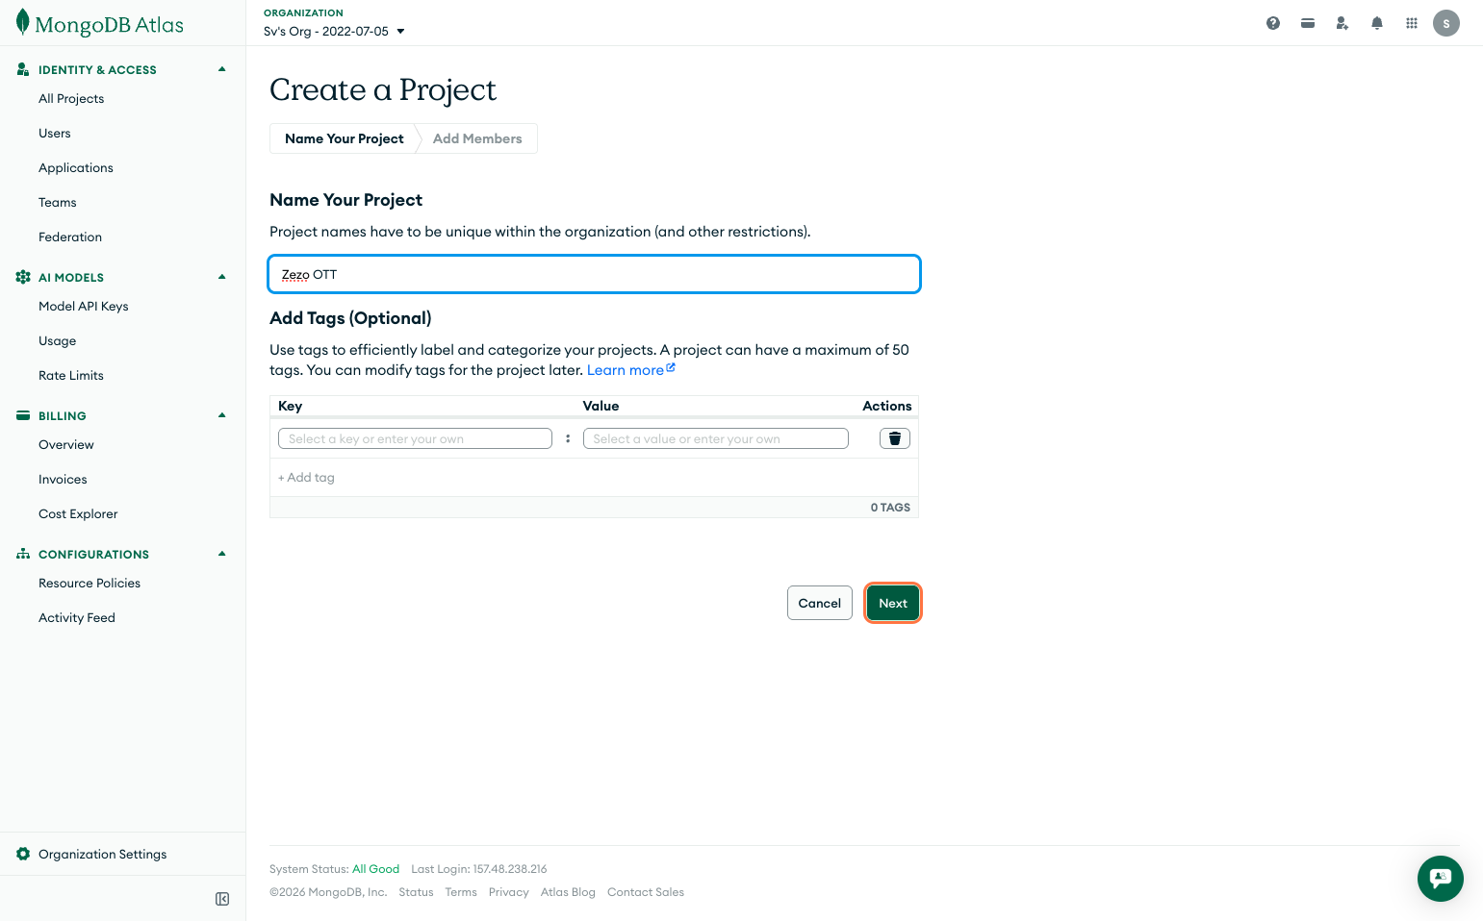The height and width of the screenshot is (921, 1483).
Task: Switch to the Add Members step
Action: click(477, 138)
